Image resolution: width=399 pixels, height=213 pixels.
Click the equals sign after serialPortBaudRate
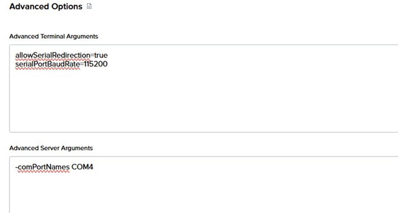tap(81, 64)
